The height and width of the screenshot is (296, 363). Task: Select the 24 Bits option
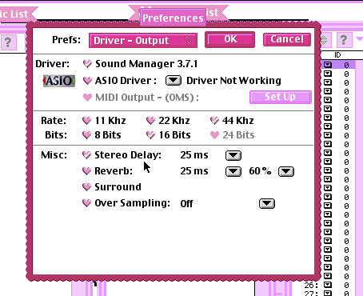click(x=214, y=135)
